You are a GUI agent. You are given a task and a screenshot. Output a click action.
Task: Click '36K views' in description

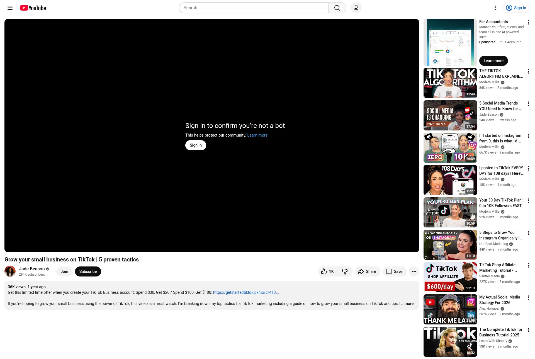pos(17,287)
